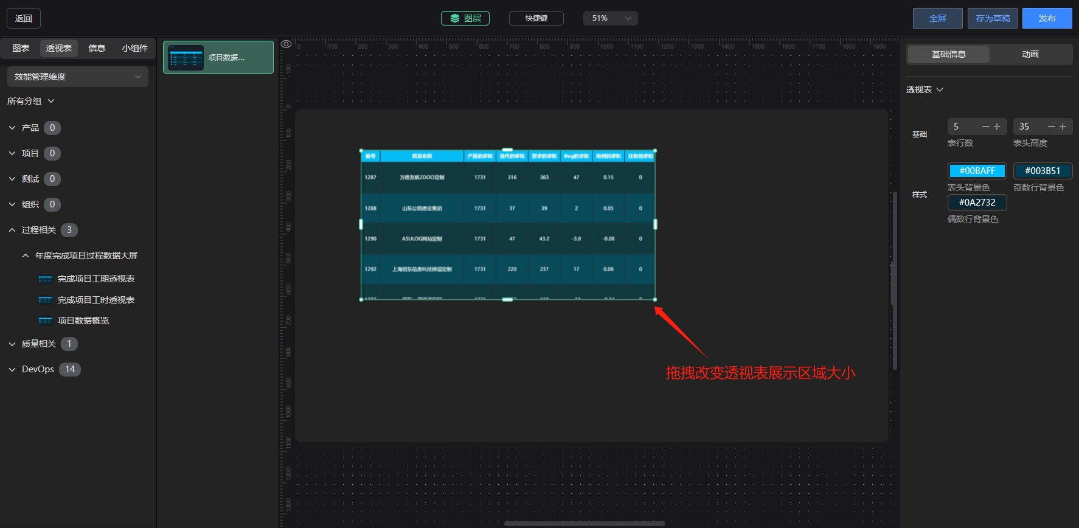Switch to the 动画 tab

1030,54
